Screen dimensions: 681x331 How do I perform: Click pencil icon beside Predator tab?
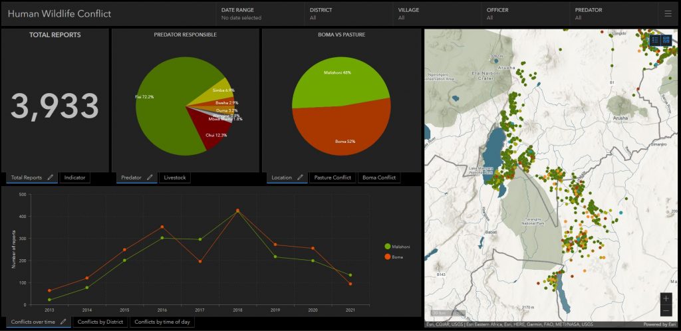[x=150, y=177]
